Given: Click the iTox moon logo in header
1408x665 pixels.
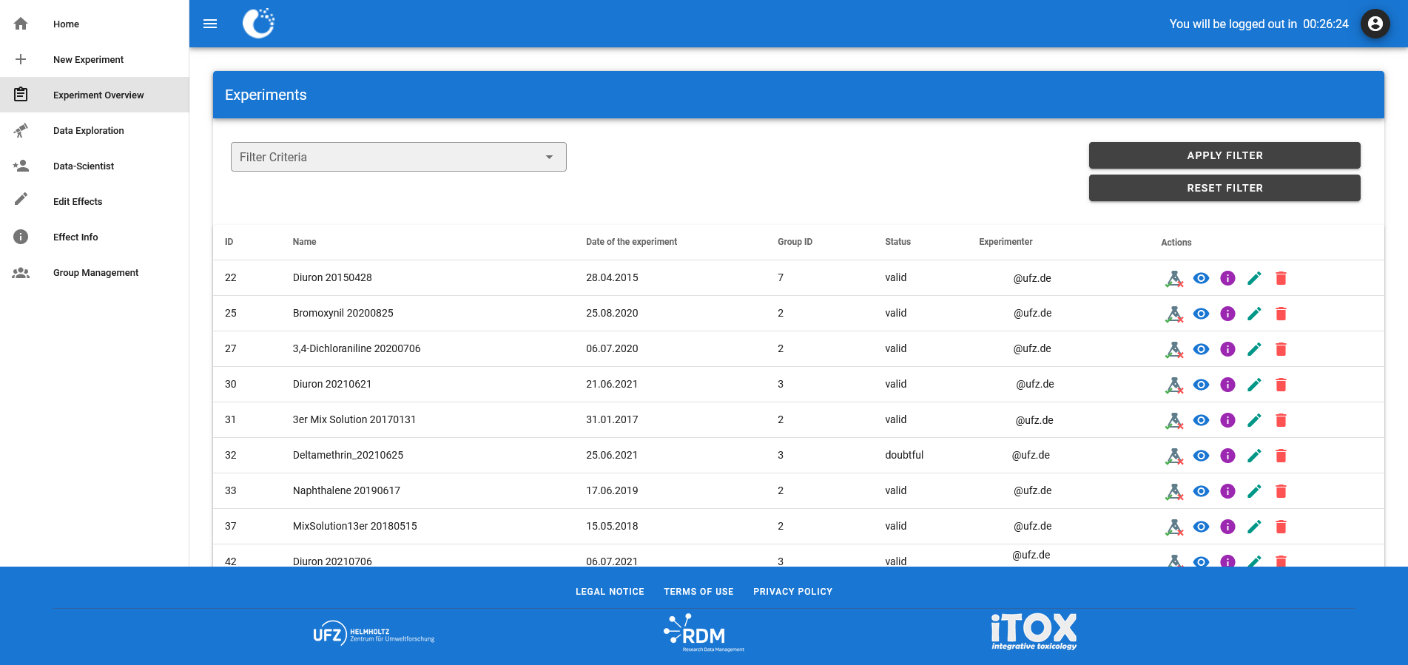Looking at the screenshot, I should pyautogui.click(x=259, y=24).
